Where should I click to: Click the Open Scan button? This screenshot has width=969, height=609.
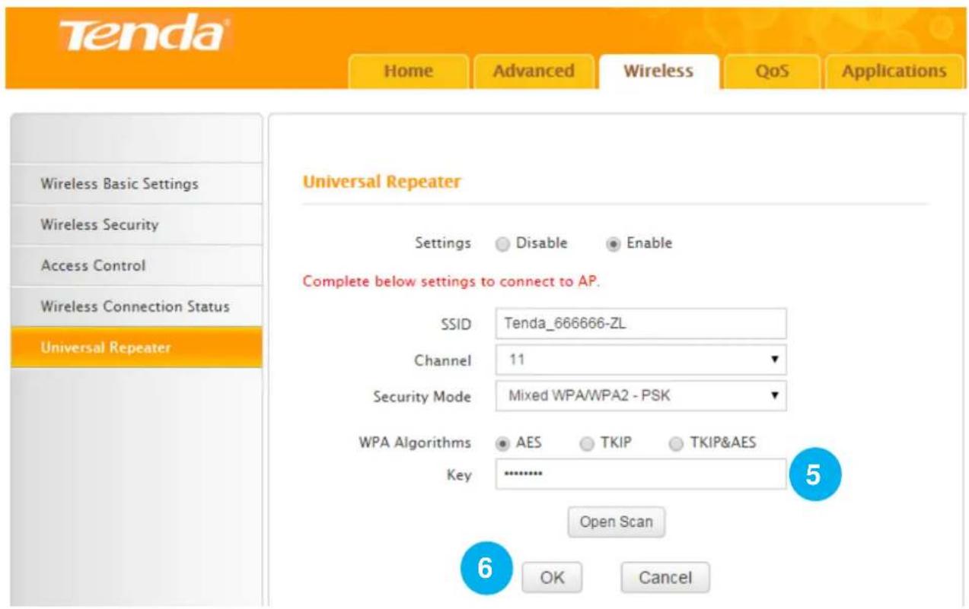coord(616,522)
